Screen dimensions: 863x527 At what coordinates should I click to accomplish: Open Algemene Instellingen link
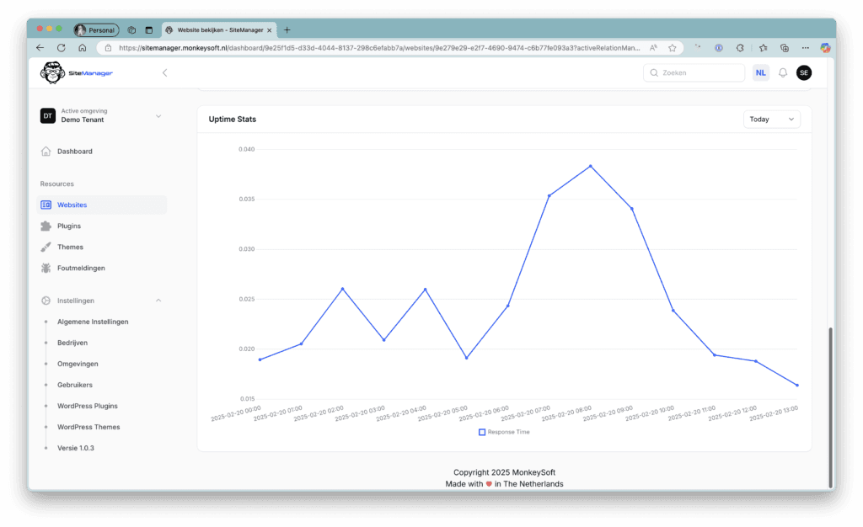93,322
